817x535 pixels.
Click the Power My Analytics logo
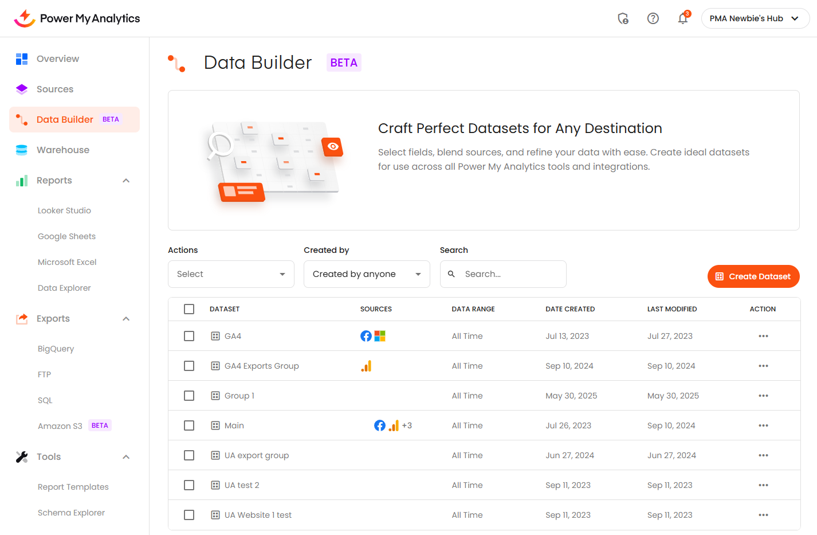point(77,18)
